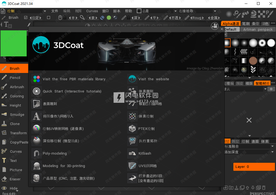Click the trash icon to delete layer
The height and width of the screenshot is (195, 276).
[x=264, y=188]
